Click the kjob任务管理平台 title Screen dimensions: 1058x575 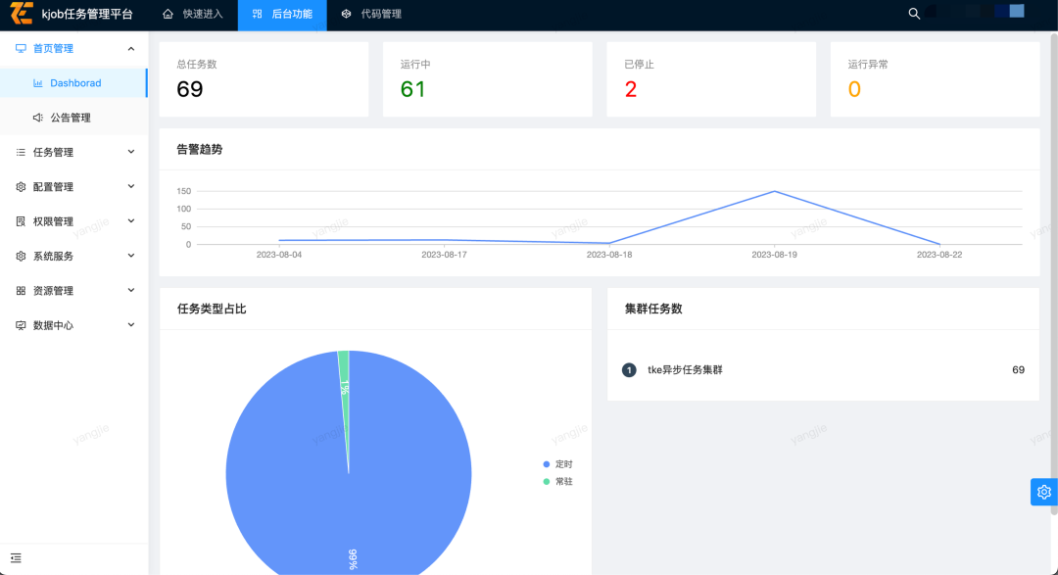(x=87, y=14)
